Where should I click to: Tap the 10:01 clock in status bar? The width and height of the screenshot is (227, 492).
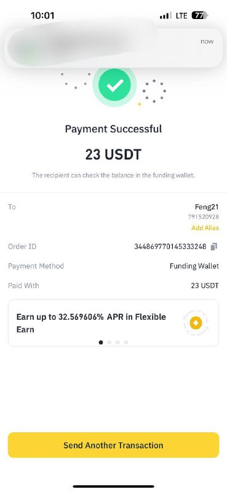42,15
